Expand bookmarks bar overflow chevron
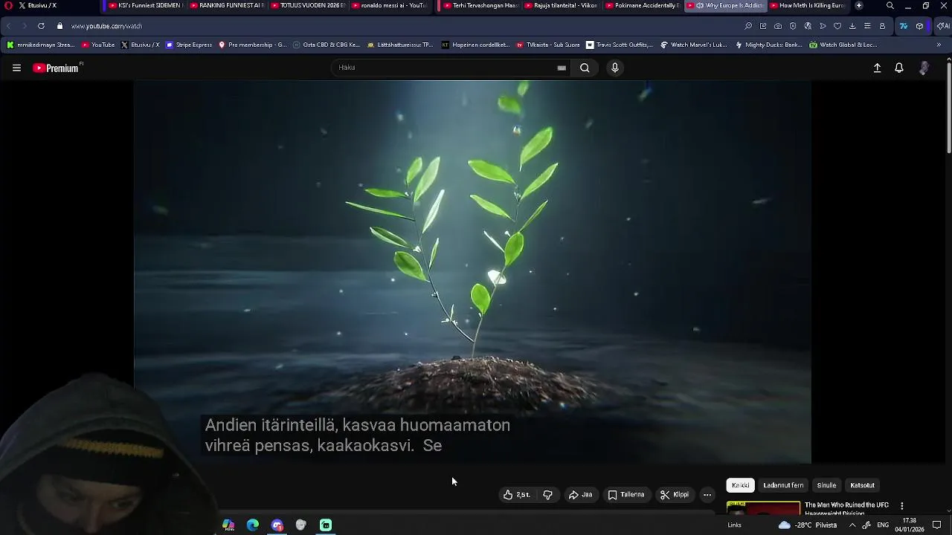 click(x=939, y=45)
